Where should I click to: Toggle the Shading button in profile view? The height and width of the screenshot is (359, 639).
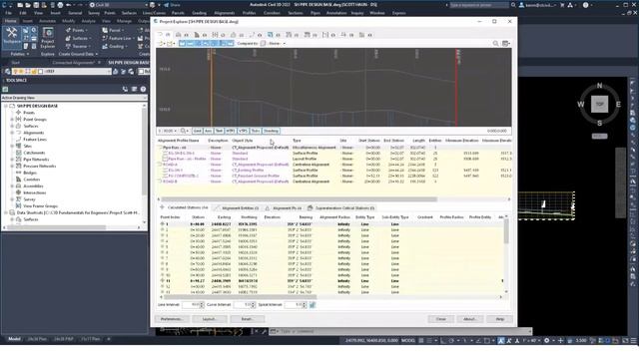271,131
